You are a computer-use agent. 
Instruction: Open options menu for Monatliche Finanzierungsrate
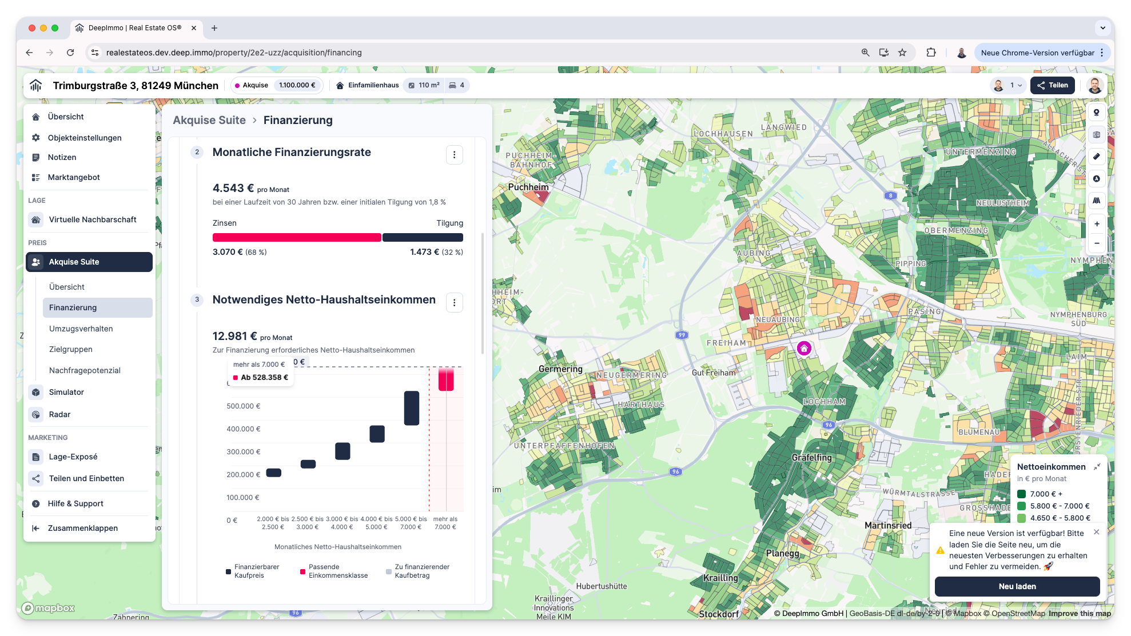click(x=454, y=155)
